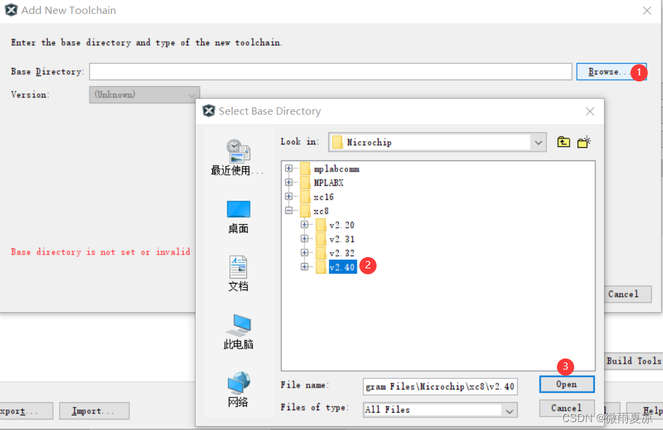Select the mplabcomm folder name
663x430 pixels.
click(x=337, y=169)
